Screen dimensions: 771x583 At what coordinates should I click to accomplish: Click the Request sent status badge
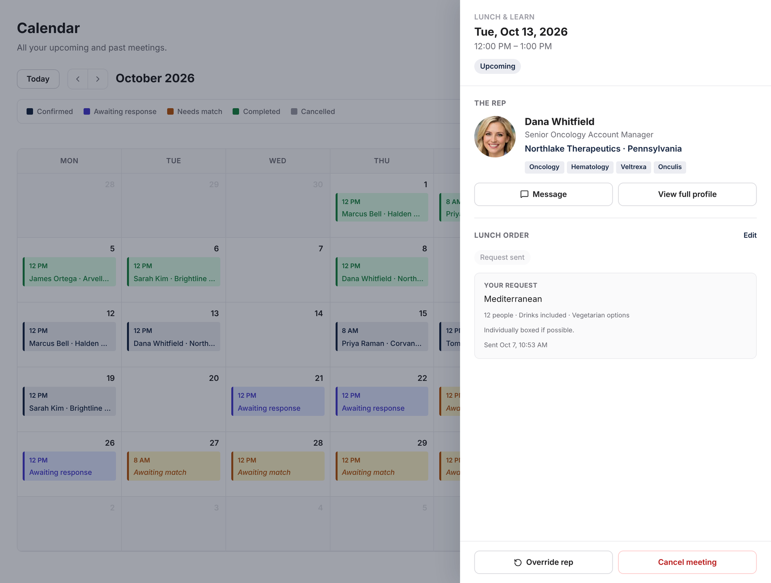502,257
